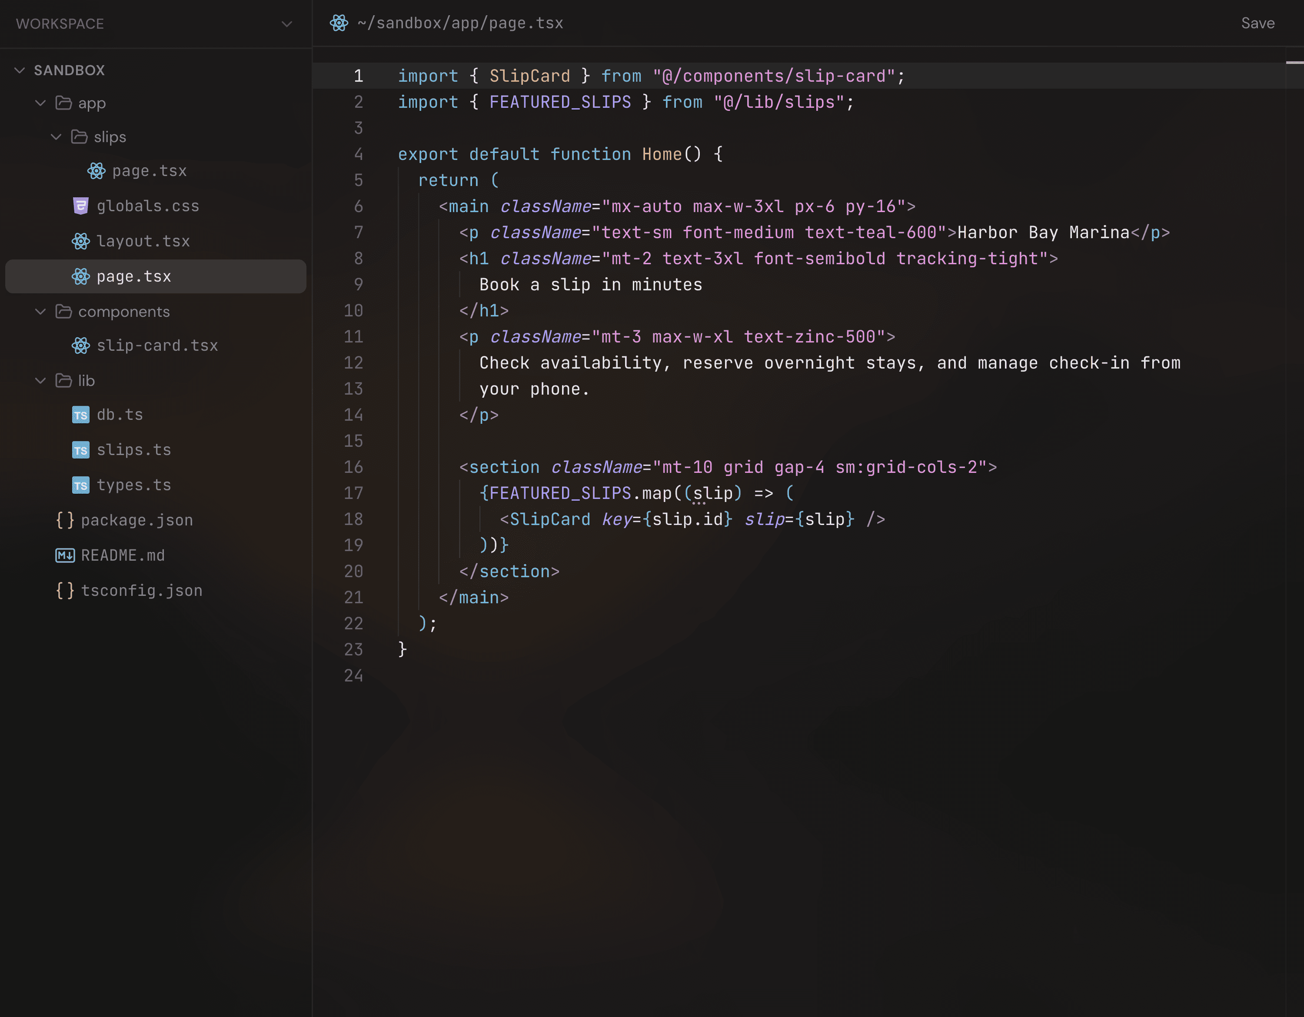Click the ~/sandbox/app/page.tsx file path
The width and height of the screenshot is (1304, 1017).
460,23
